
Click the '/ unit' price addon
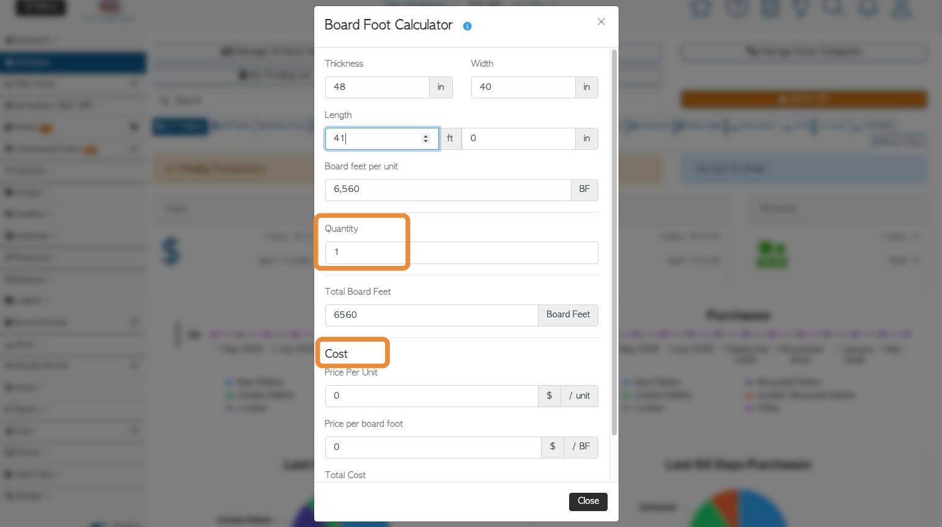point(579,396)
